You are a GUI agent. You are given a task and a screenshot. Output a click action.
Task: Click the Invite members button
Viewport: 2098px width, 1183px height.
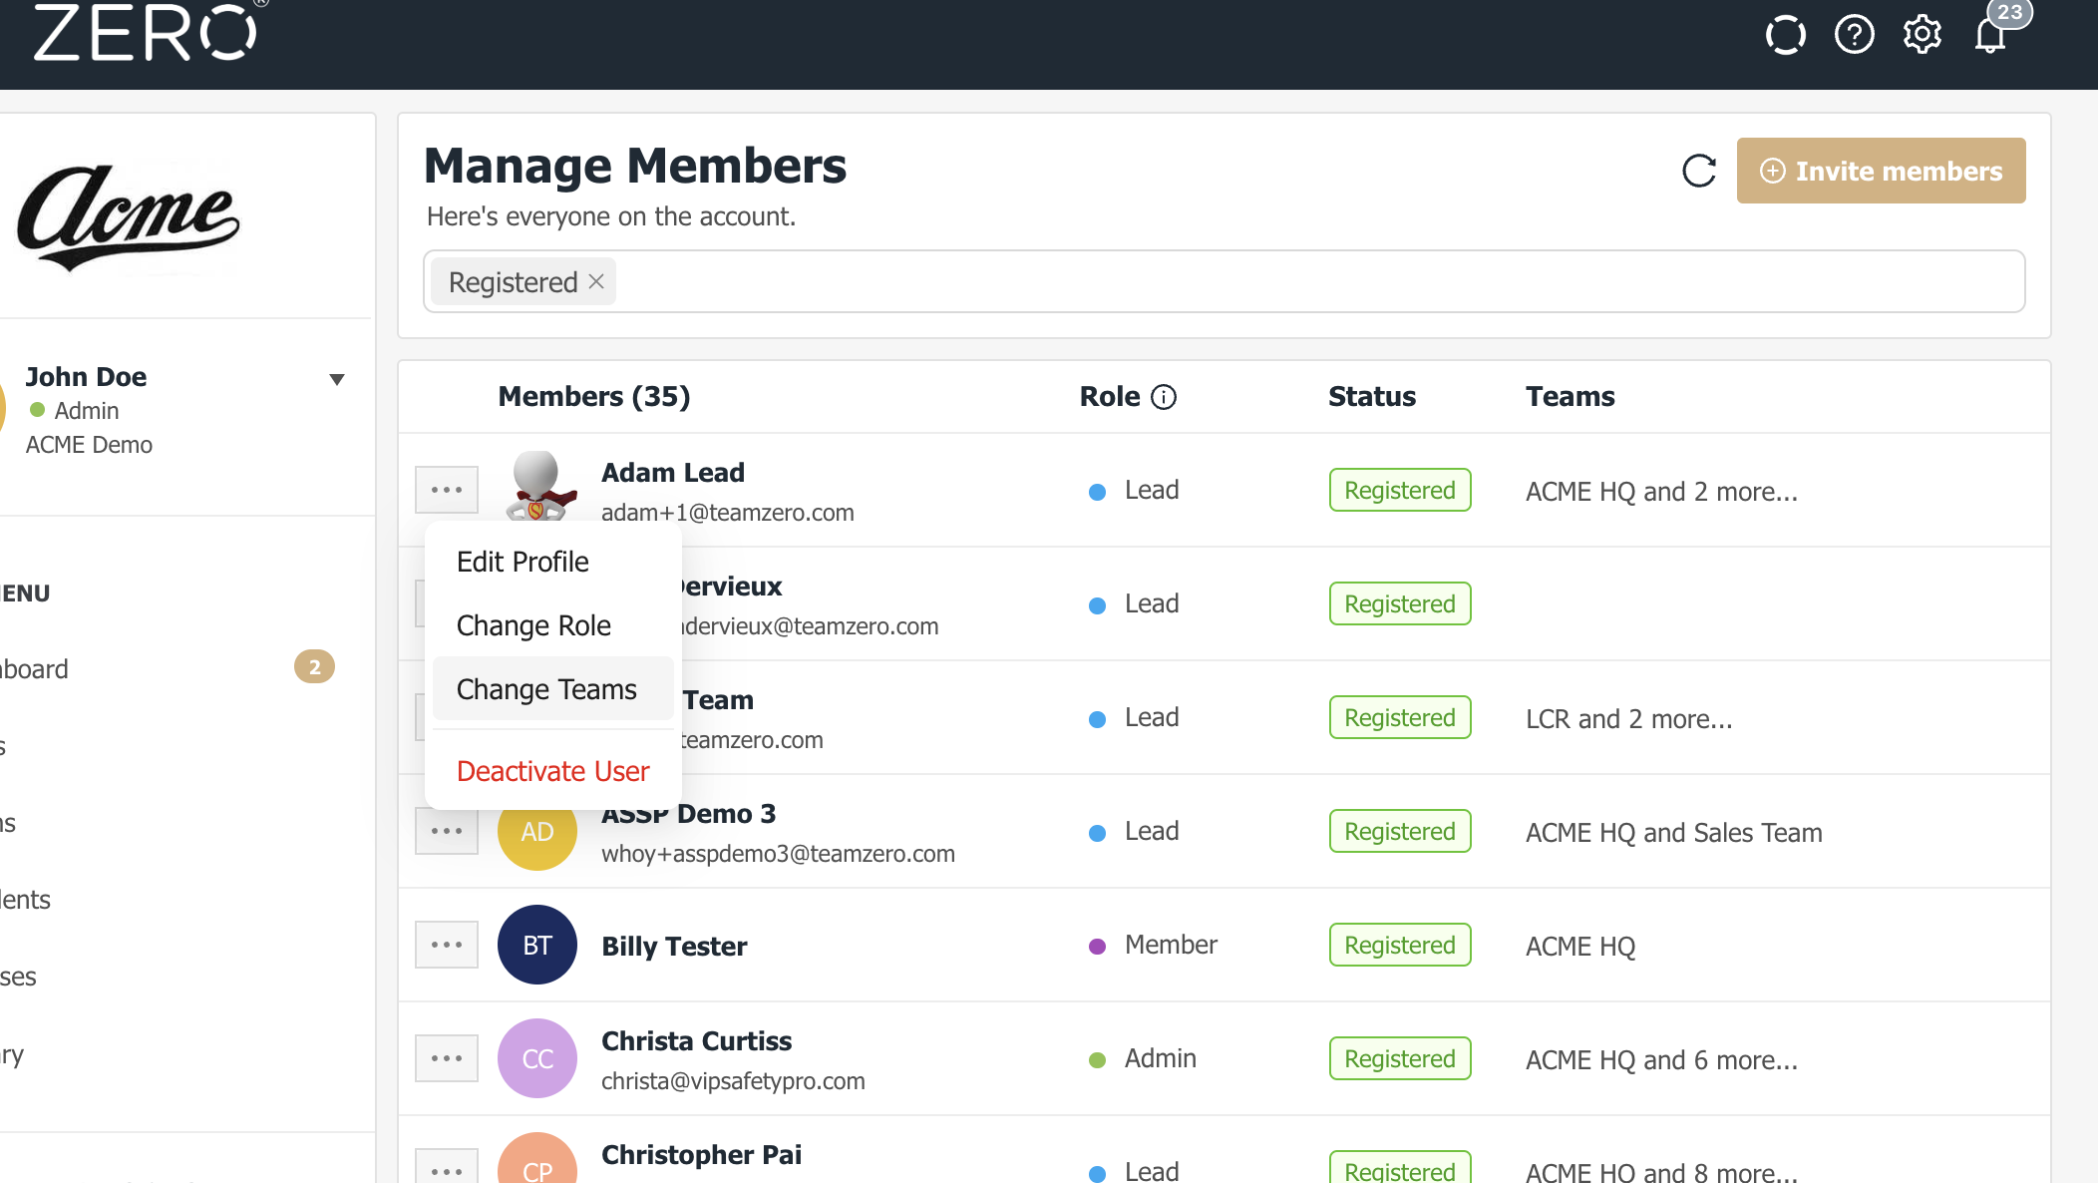pyautogui.click(x=1881, y=171)
